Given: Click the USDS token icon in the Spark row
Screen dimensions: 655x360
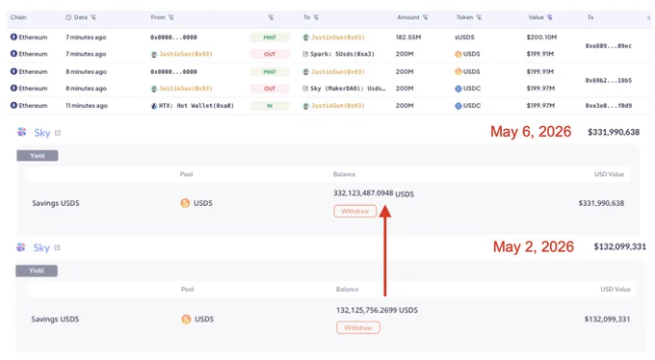Looking at the screenshot, I should pyautogui.click(x=458, y=54).
